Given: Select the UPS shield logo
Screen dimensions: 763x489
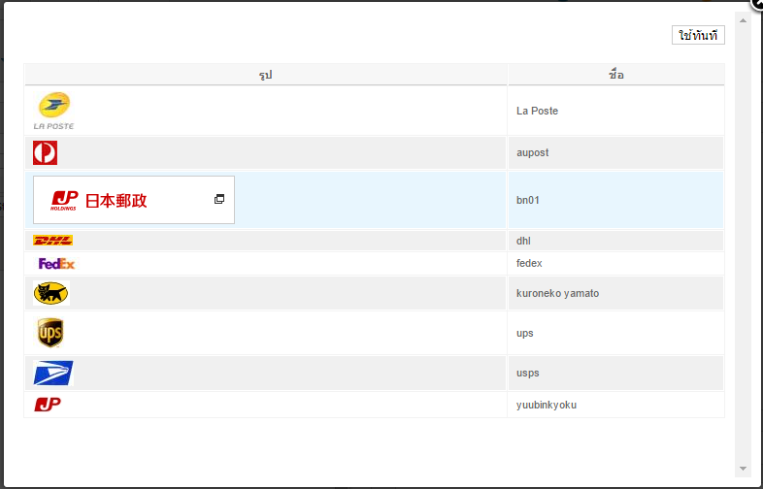Looking at the screenshot, I should pos(50,333).
